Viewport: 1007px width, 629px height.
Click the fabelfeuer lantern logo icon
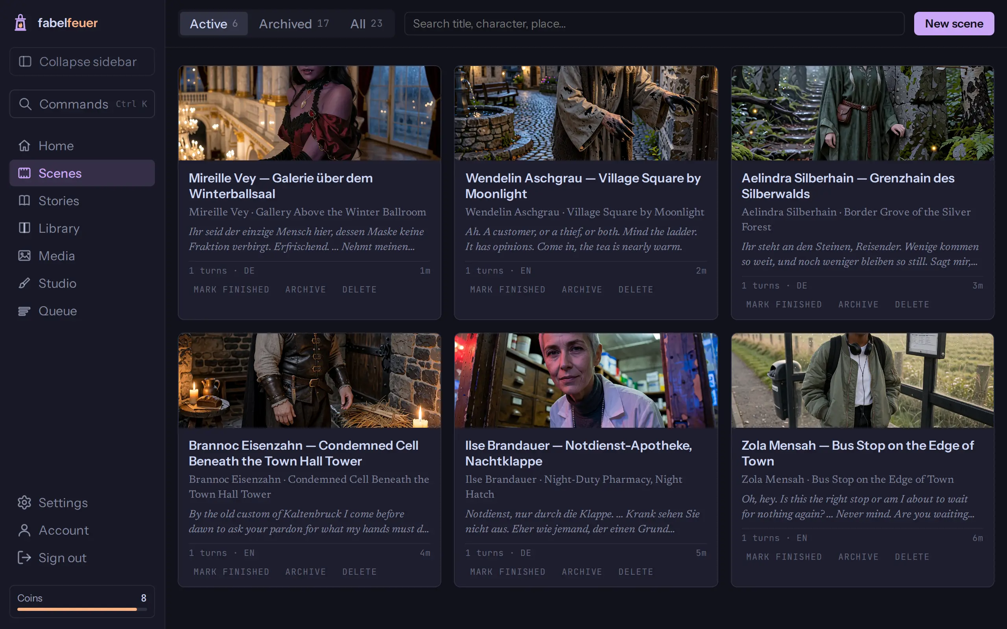tap(20, 23)
